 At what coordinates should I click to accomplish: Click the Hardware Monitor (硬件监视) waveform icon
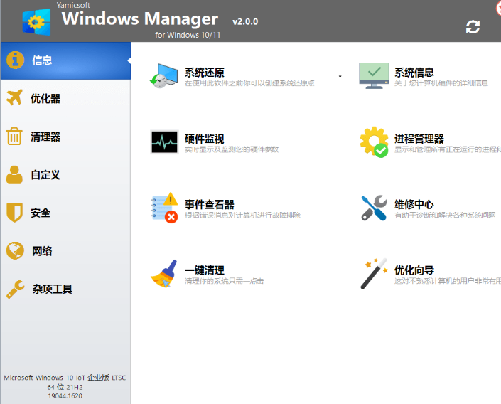pos(164,142)
